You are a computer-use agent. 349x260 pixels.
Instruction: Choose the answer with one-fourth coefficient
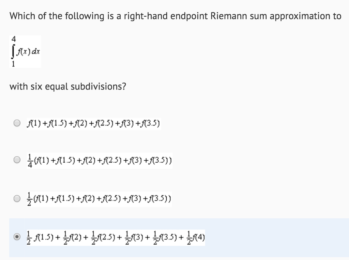99,160
